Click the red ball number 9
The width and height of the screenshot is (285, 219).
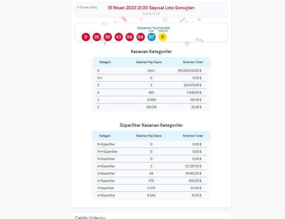pyautogui.click(x=86, y=37)
